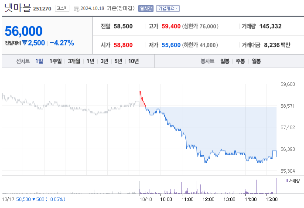This screenshot has height=208, width=304.
Task: Click the lower limit text 하한가 41,000
Action: [x=200, y=45]
